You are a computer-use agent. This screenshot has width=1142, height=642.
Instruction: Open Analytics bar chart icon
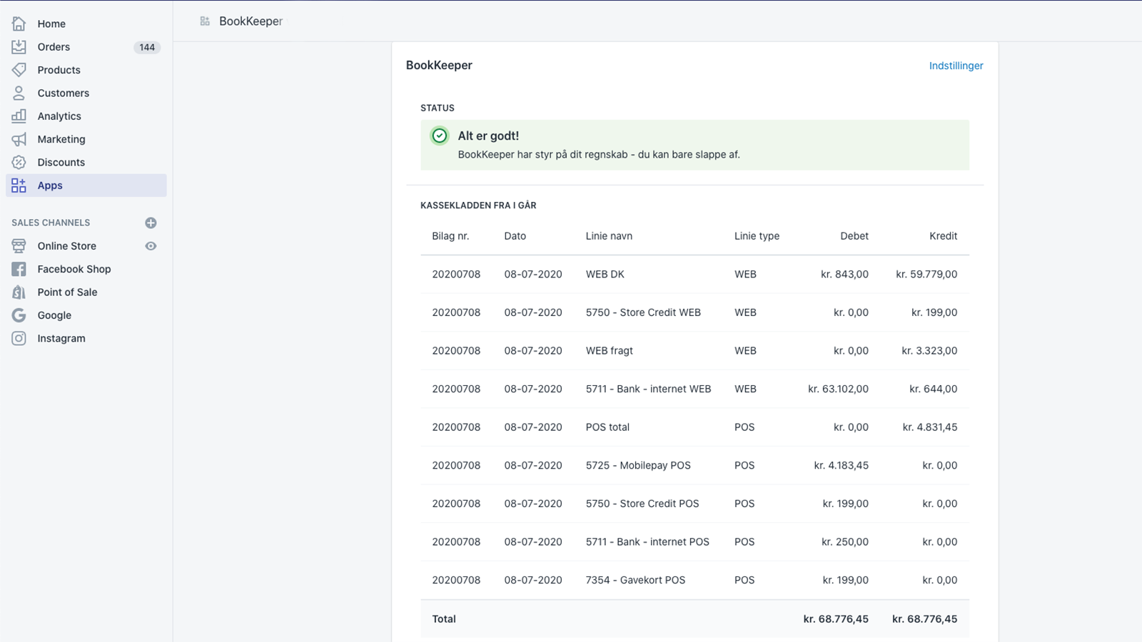coord(19,116)
